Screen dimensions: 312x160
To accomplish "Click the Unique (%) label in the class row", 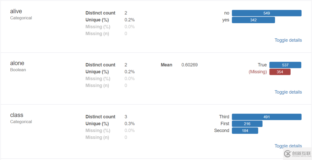I will pos(97,124).
